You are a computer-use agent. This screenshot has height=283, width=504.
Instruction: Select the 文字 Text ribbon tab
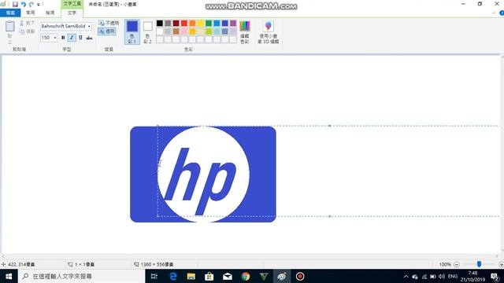(x=72, y=13)
